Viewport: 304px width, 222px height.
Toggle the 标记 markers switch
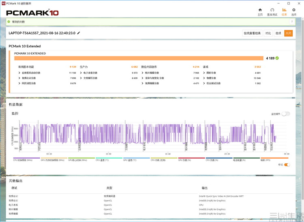[287, 165]
